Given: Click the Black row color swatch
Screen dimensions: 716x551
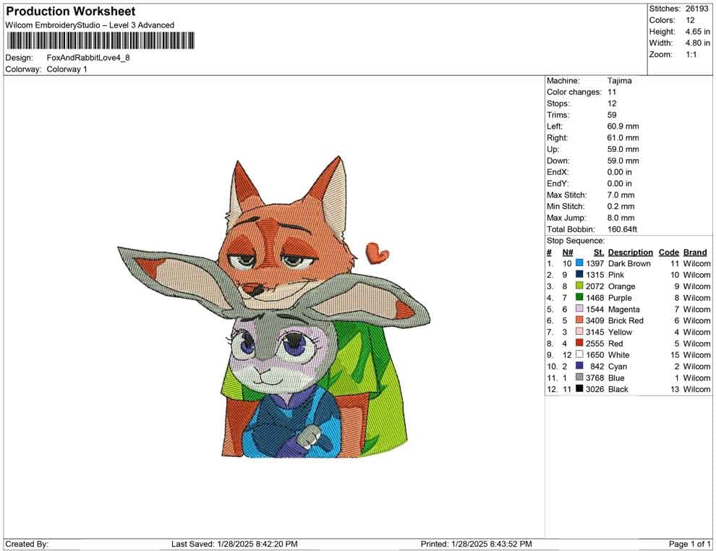Looking at the screenshot, I should click(579, 389).
